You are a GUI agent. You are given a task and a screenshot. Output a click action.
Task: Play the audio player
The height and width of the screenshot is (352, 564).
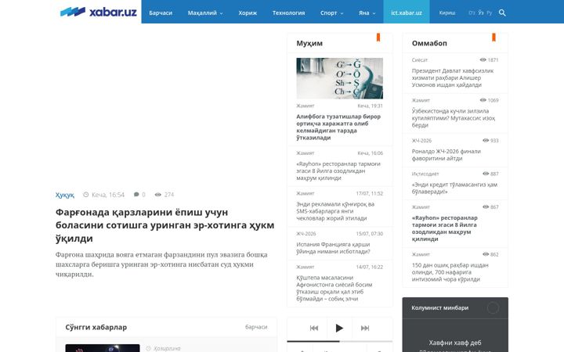tap(339, 328)
